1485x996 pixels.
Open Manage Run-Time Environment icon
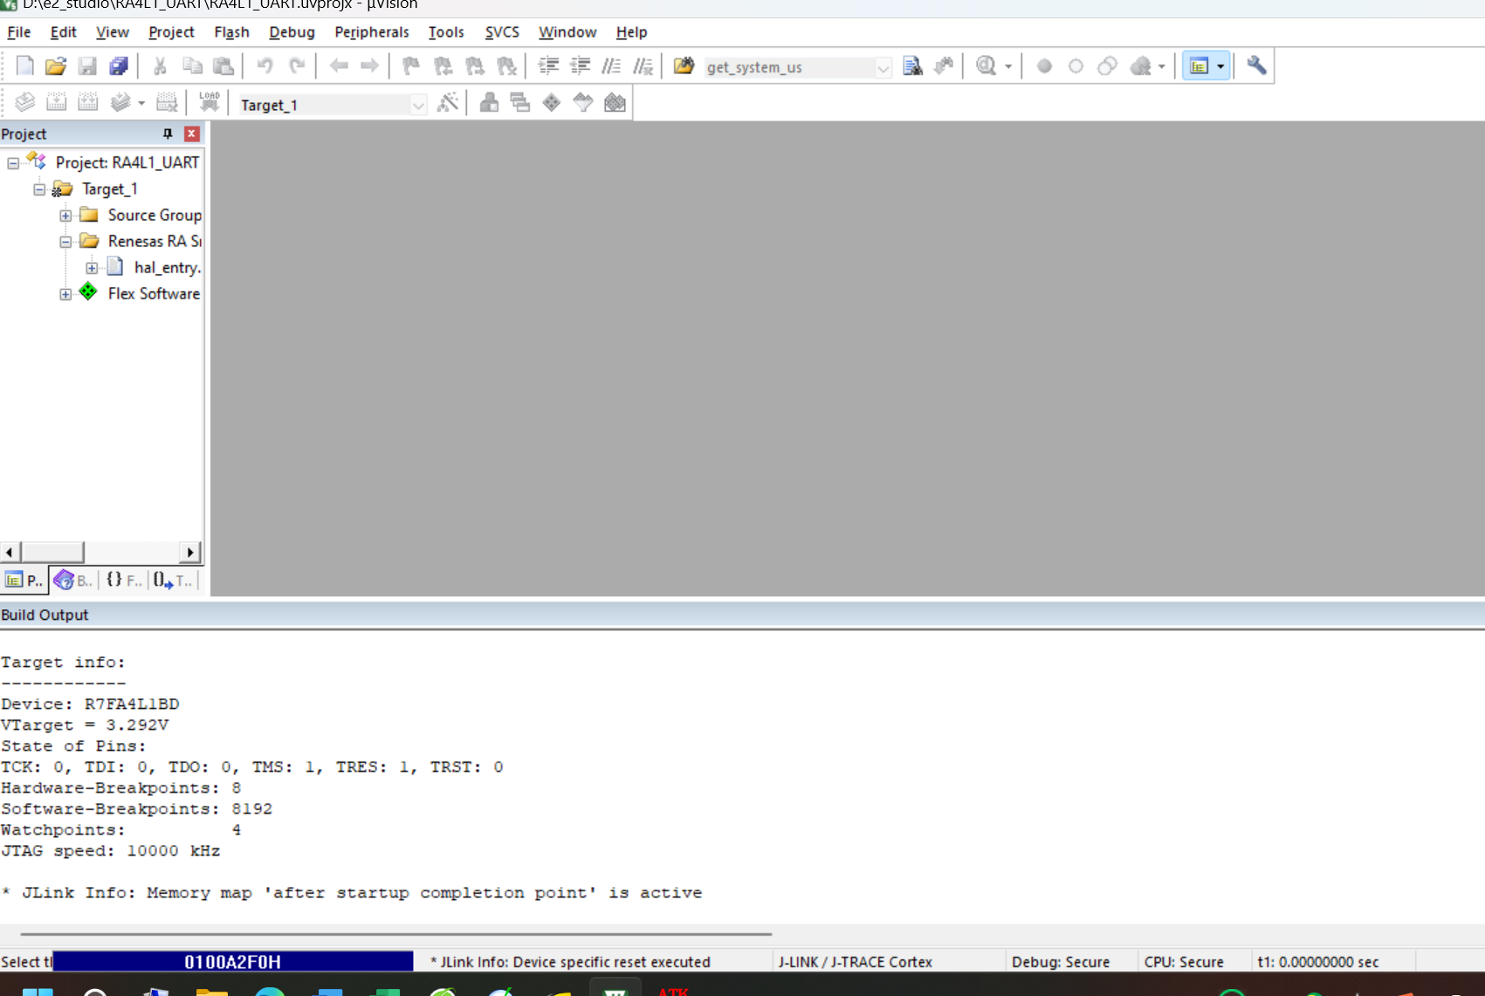coord(552,103)
